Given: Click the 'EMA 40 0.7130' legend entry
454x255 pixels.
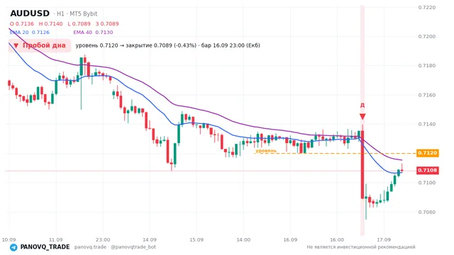Looking at the screenshot, I should pos(93,33).
